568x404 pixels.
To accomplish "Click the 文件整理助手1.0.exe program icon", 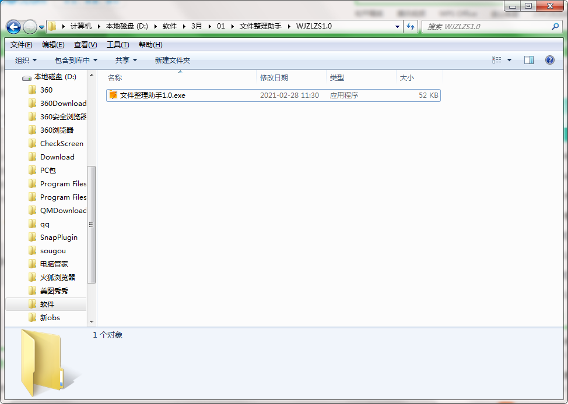I will tap(113, 95).
